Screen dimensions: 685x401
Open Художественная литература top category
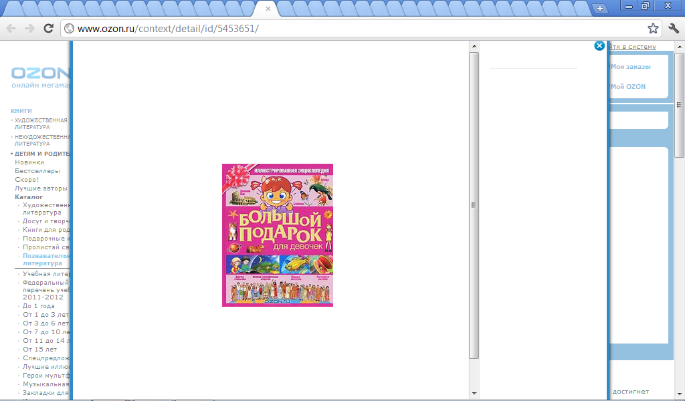41,124
